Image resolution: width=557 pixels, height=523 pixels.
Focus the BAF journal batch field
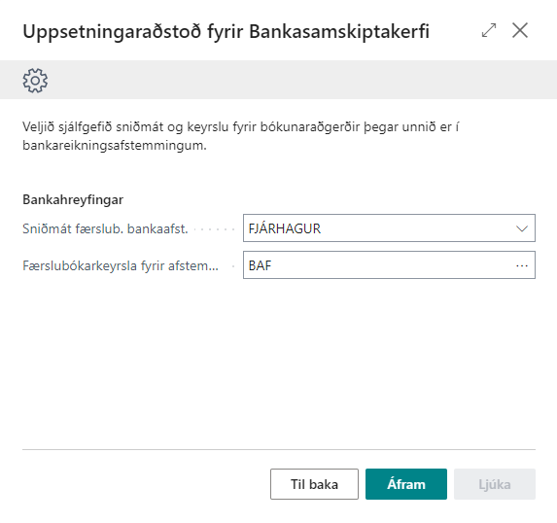coord(389,265)
